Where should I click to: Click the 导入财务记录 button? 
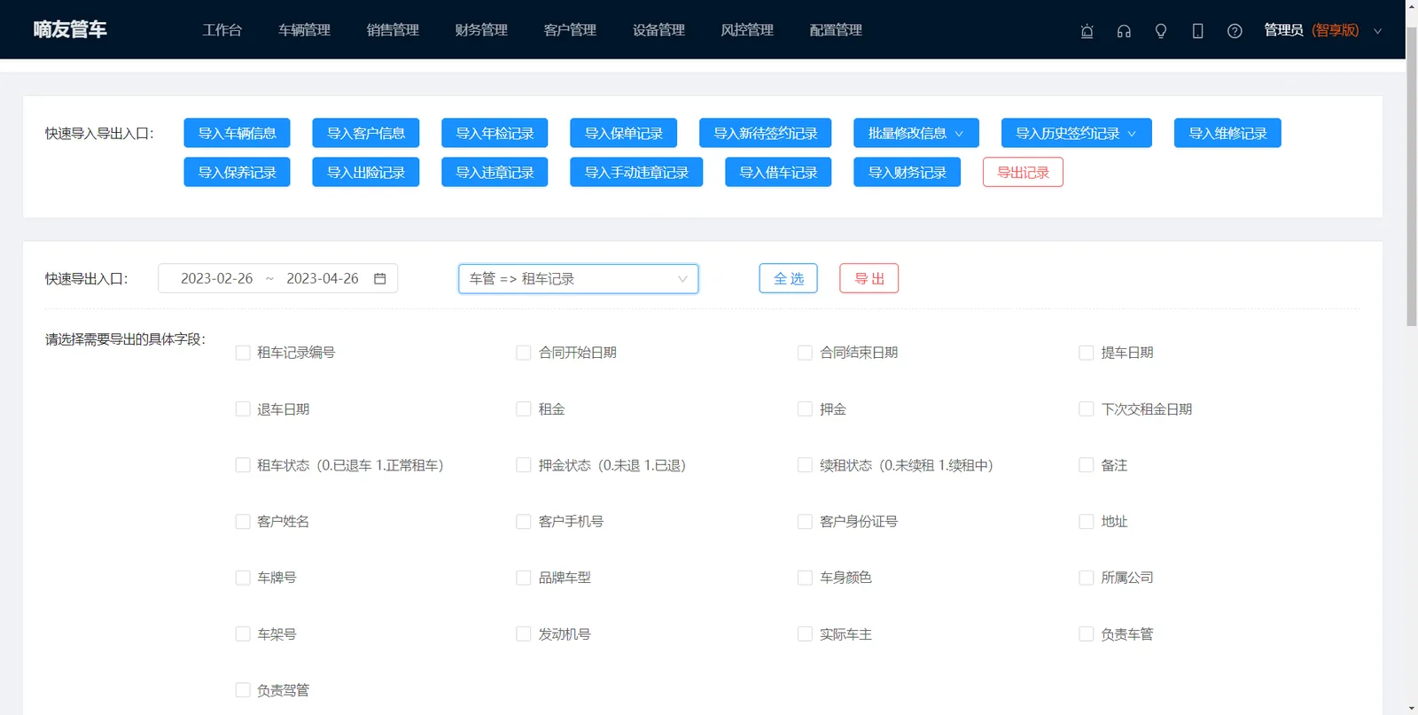(907, 172)
